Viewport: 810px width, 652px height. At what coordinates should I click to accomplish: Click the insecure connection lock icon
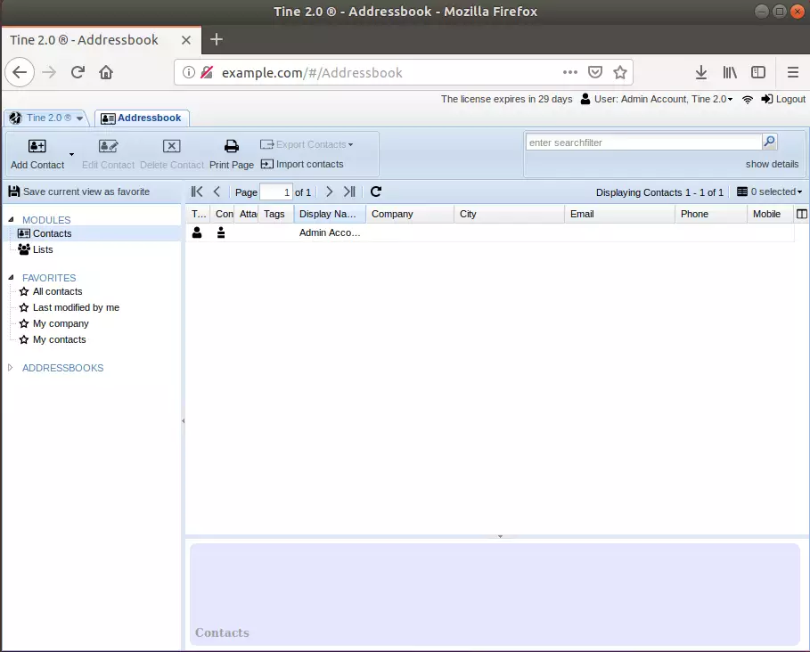[207, 72]
